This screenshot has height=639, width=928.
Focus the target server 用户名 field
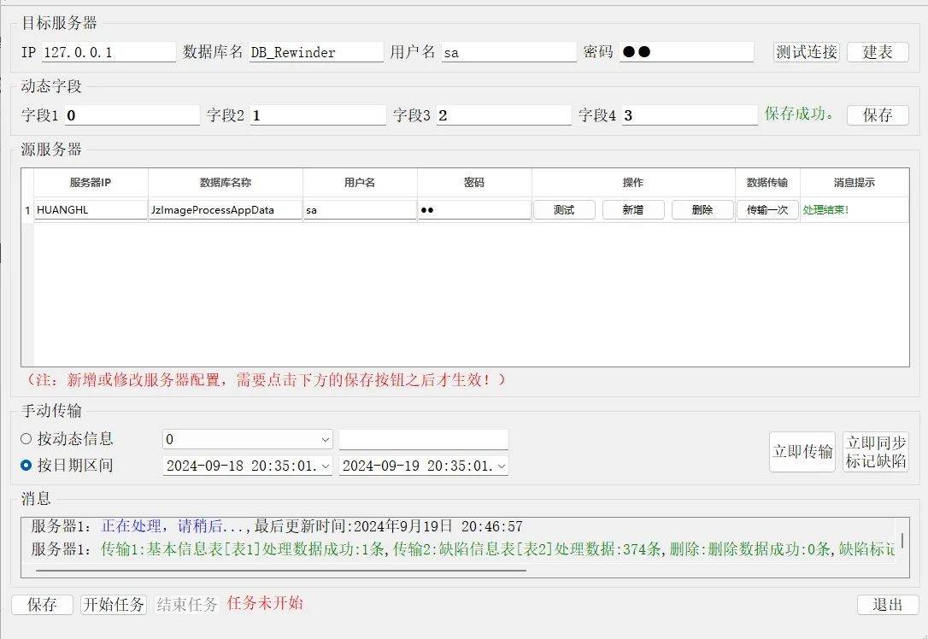point(509,52)
